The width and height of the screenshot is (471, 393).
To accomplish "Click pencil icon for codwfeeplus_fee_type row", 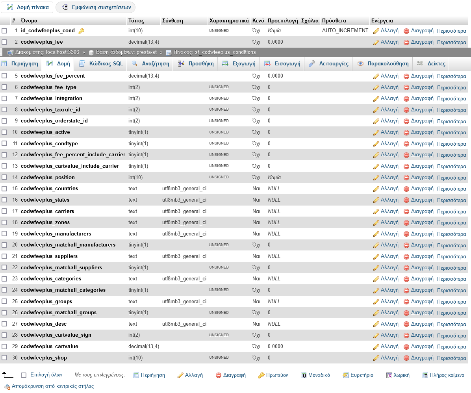I will (376, 87).
